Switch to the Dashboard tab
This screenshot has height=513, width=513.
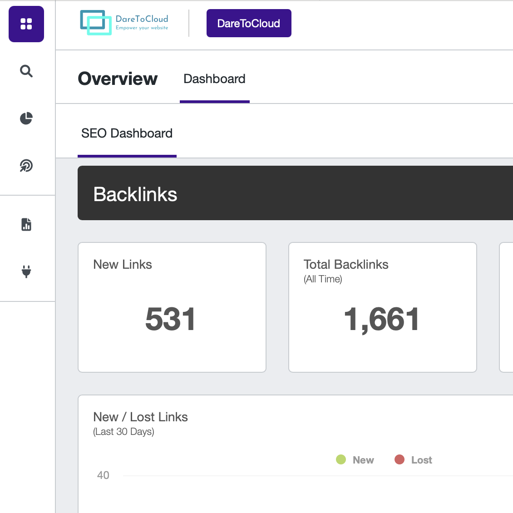214,79
